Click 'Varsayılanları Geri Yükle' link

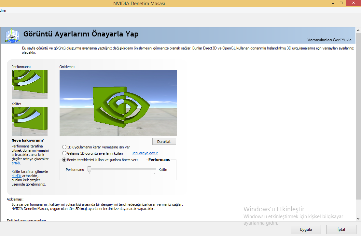tap(329, 40)
